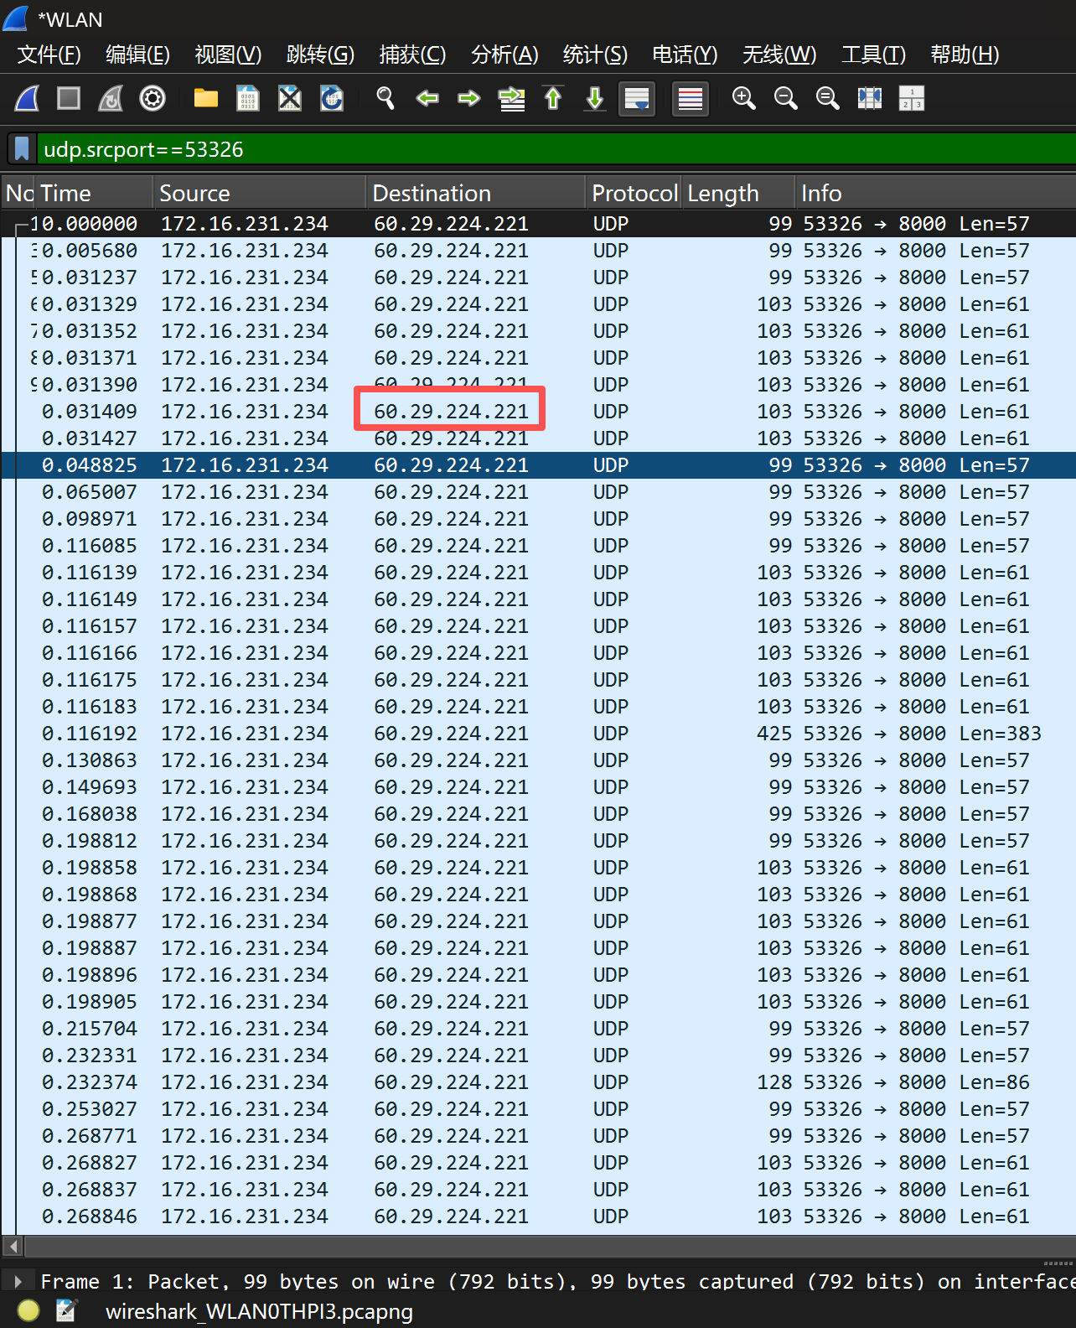This screenshot has height=1328, width=1076.
Task: Open a capture file via folder icon
Action: coord(206,99)
